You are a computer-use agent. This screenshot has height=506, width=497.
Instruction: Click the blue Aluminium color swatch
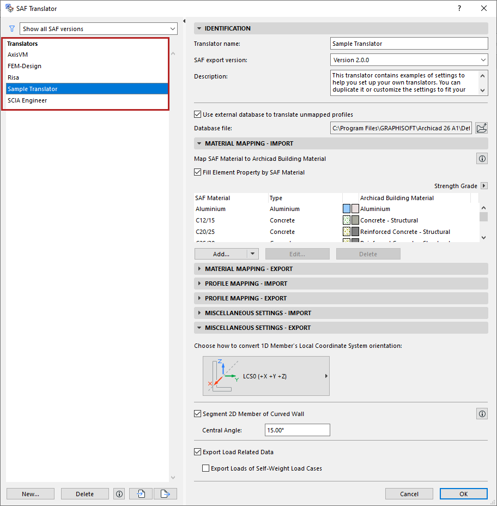pyautogui.click(x=347, y=209)
